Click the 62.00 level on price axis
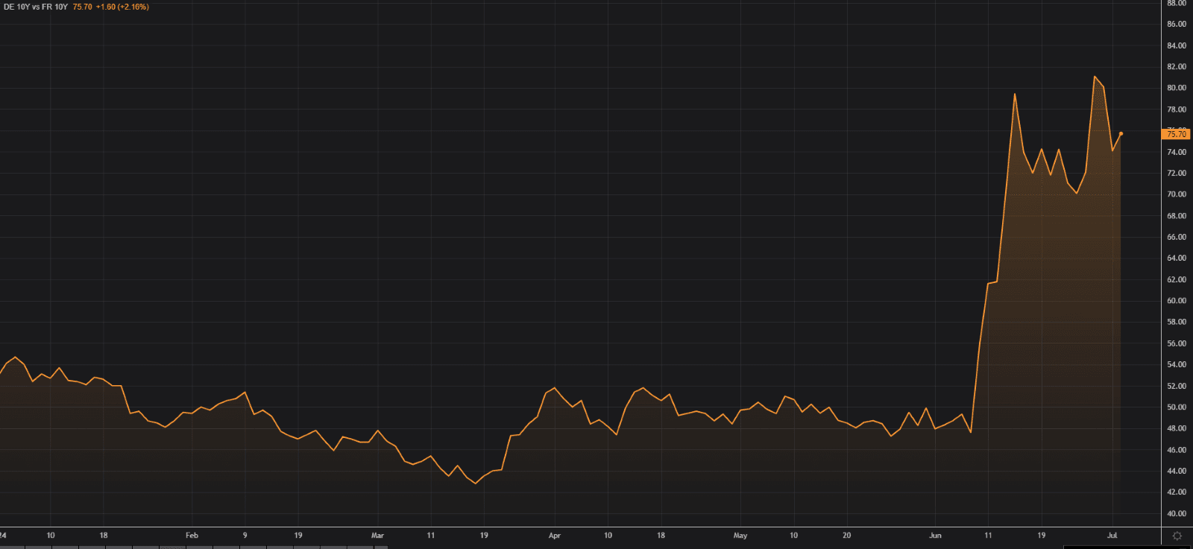 click(1176, 280)
